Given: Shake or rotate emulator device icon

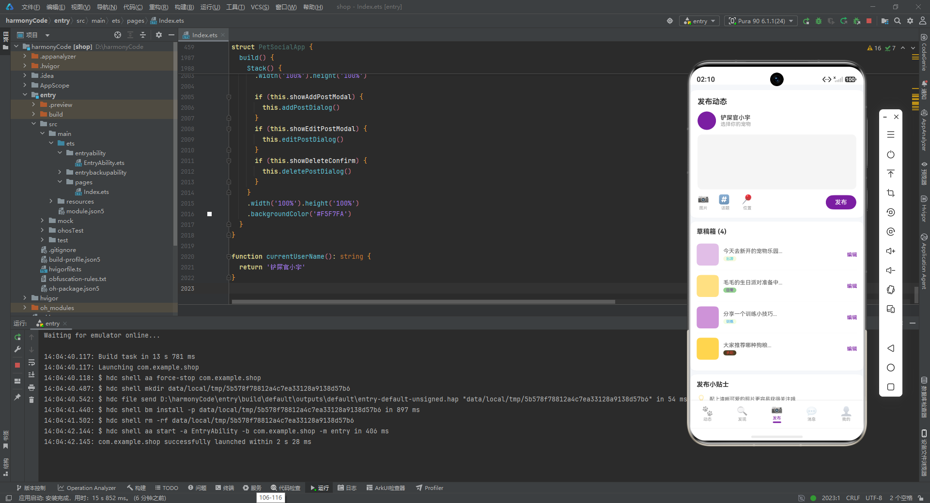Looking at the screenshot, I should [x=891, y=290].
